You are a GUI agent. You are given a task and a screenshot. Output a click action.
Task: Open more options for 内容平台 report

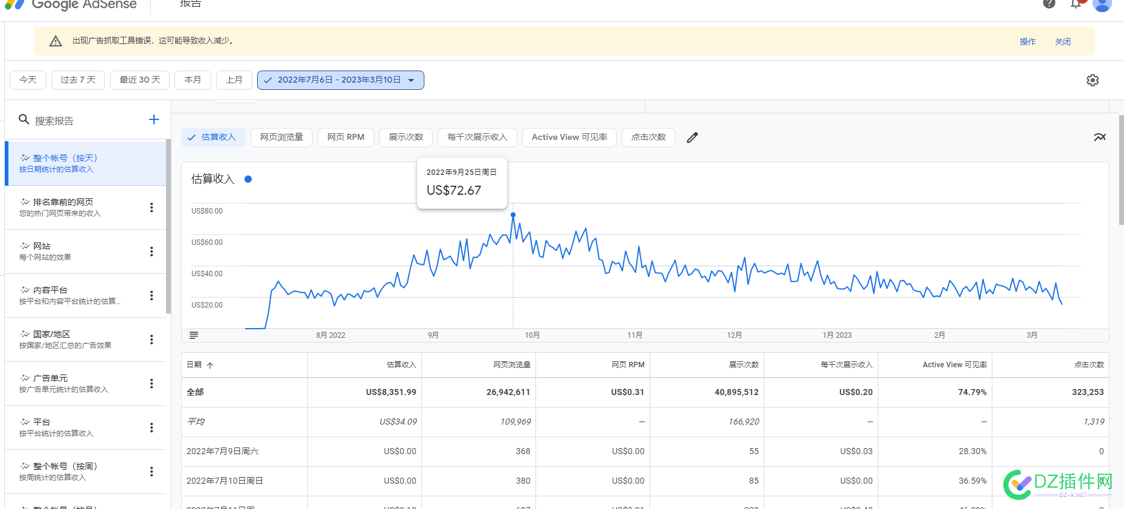point(152,296)
